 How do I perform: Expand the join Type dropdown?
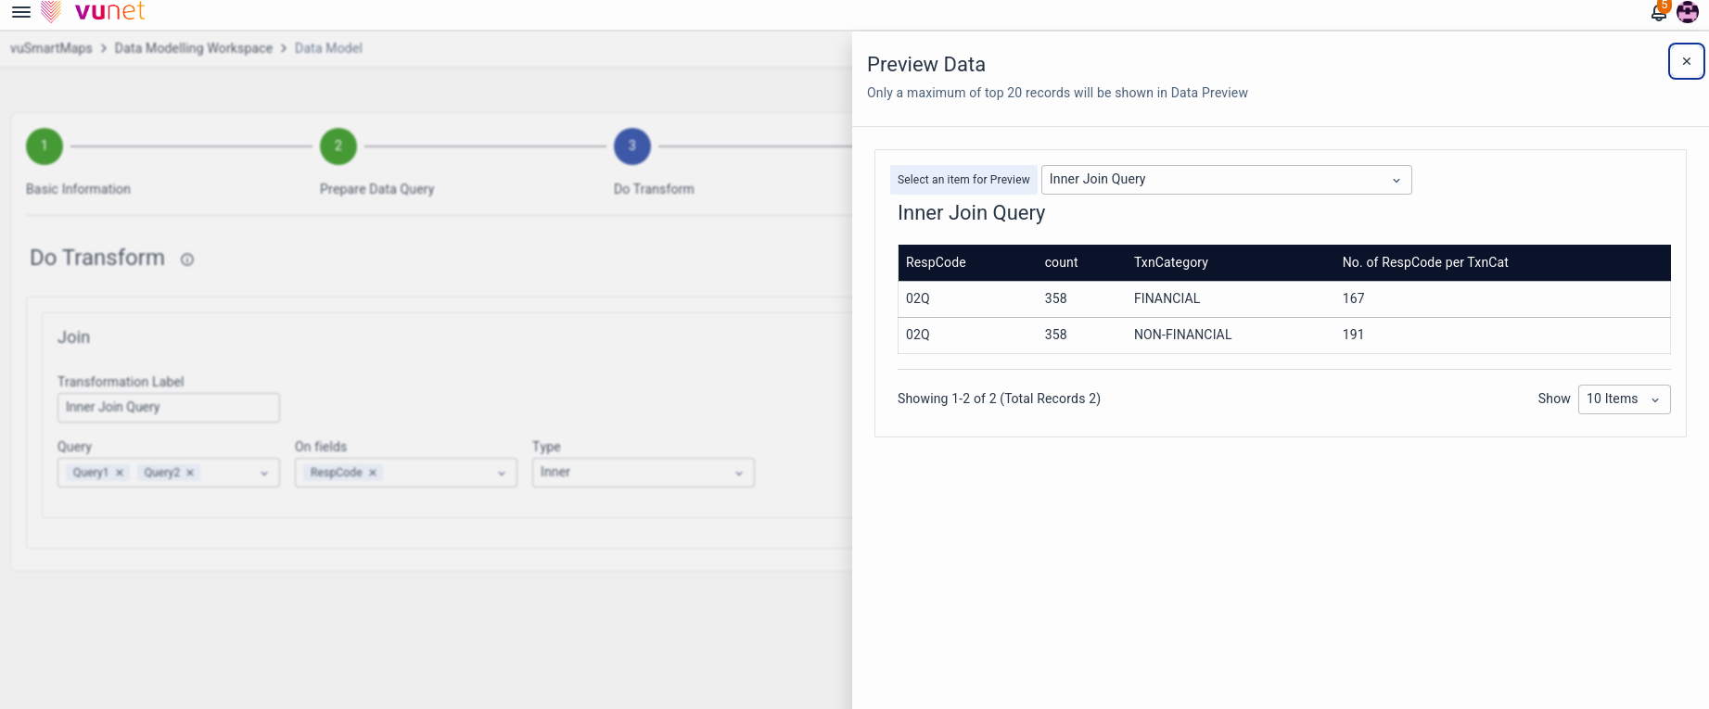[643, 473]
